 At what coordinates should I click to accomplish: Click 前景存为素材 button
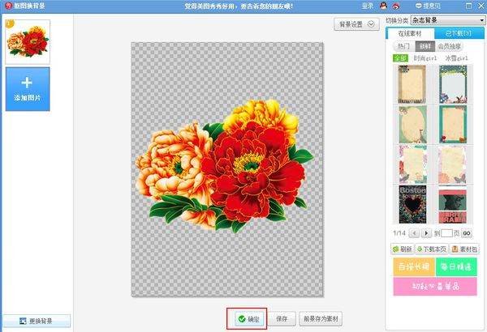pyautogui.click(x=321, y=319)
